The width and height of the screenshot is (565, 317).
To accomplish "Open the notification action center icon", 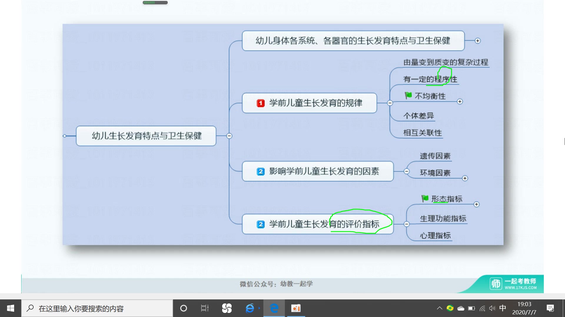I will pyautogui.click(x=550, y=308).
